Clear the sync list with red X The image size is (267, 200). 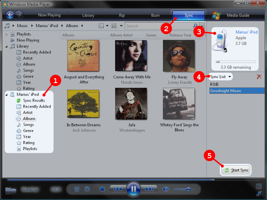pos(259,77)
